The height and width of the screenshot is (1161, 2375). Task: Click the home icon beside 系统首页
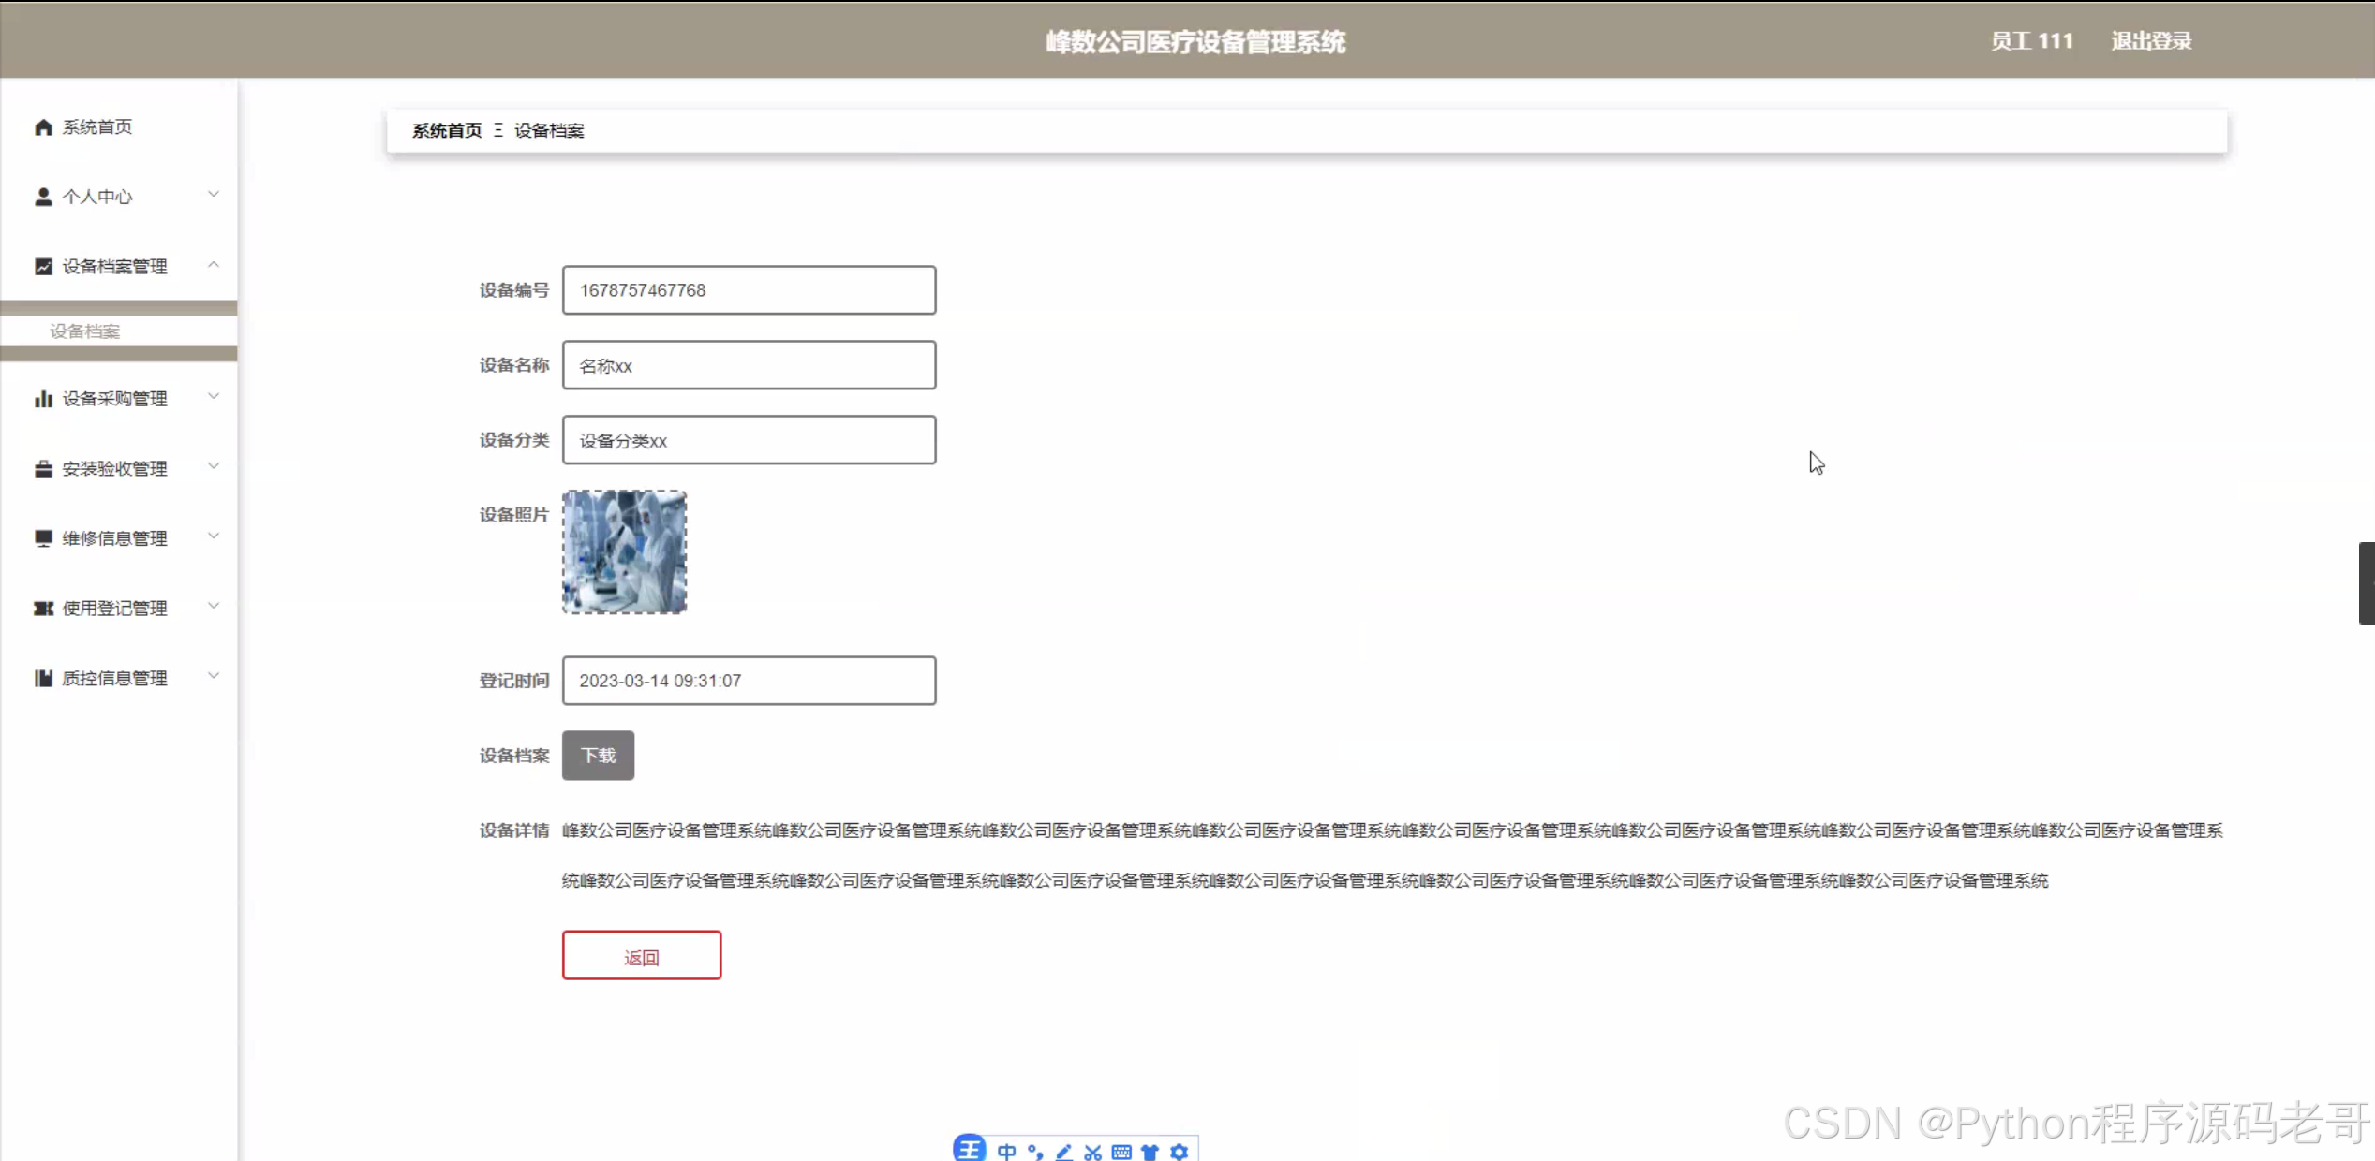43,127
